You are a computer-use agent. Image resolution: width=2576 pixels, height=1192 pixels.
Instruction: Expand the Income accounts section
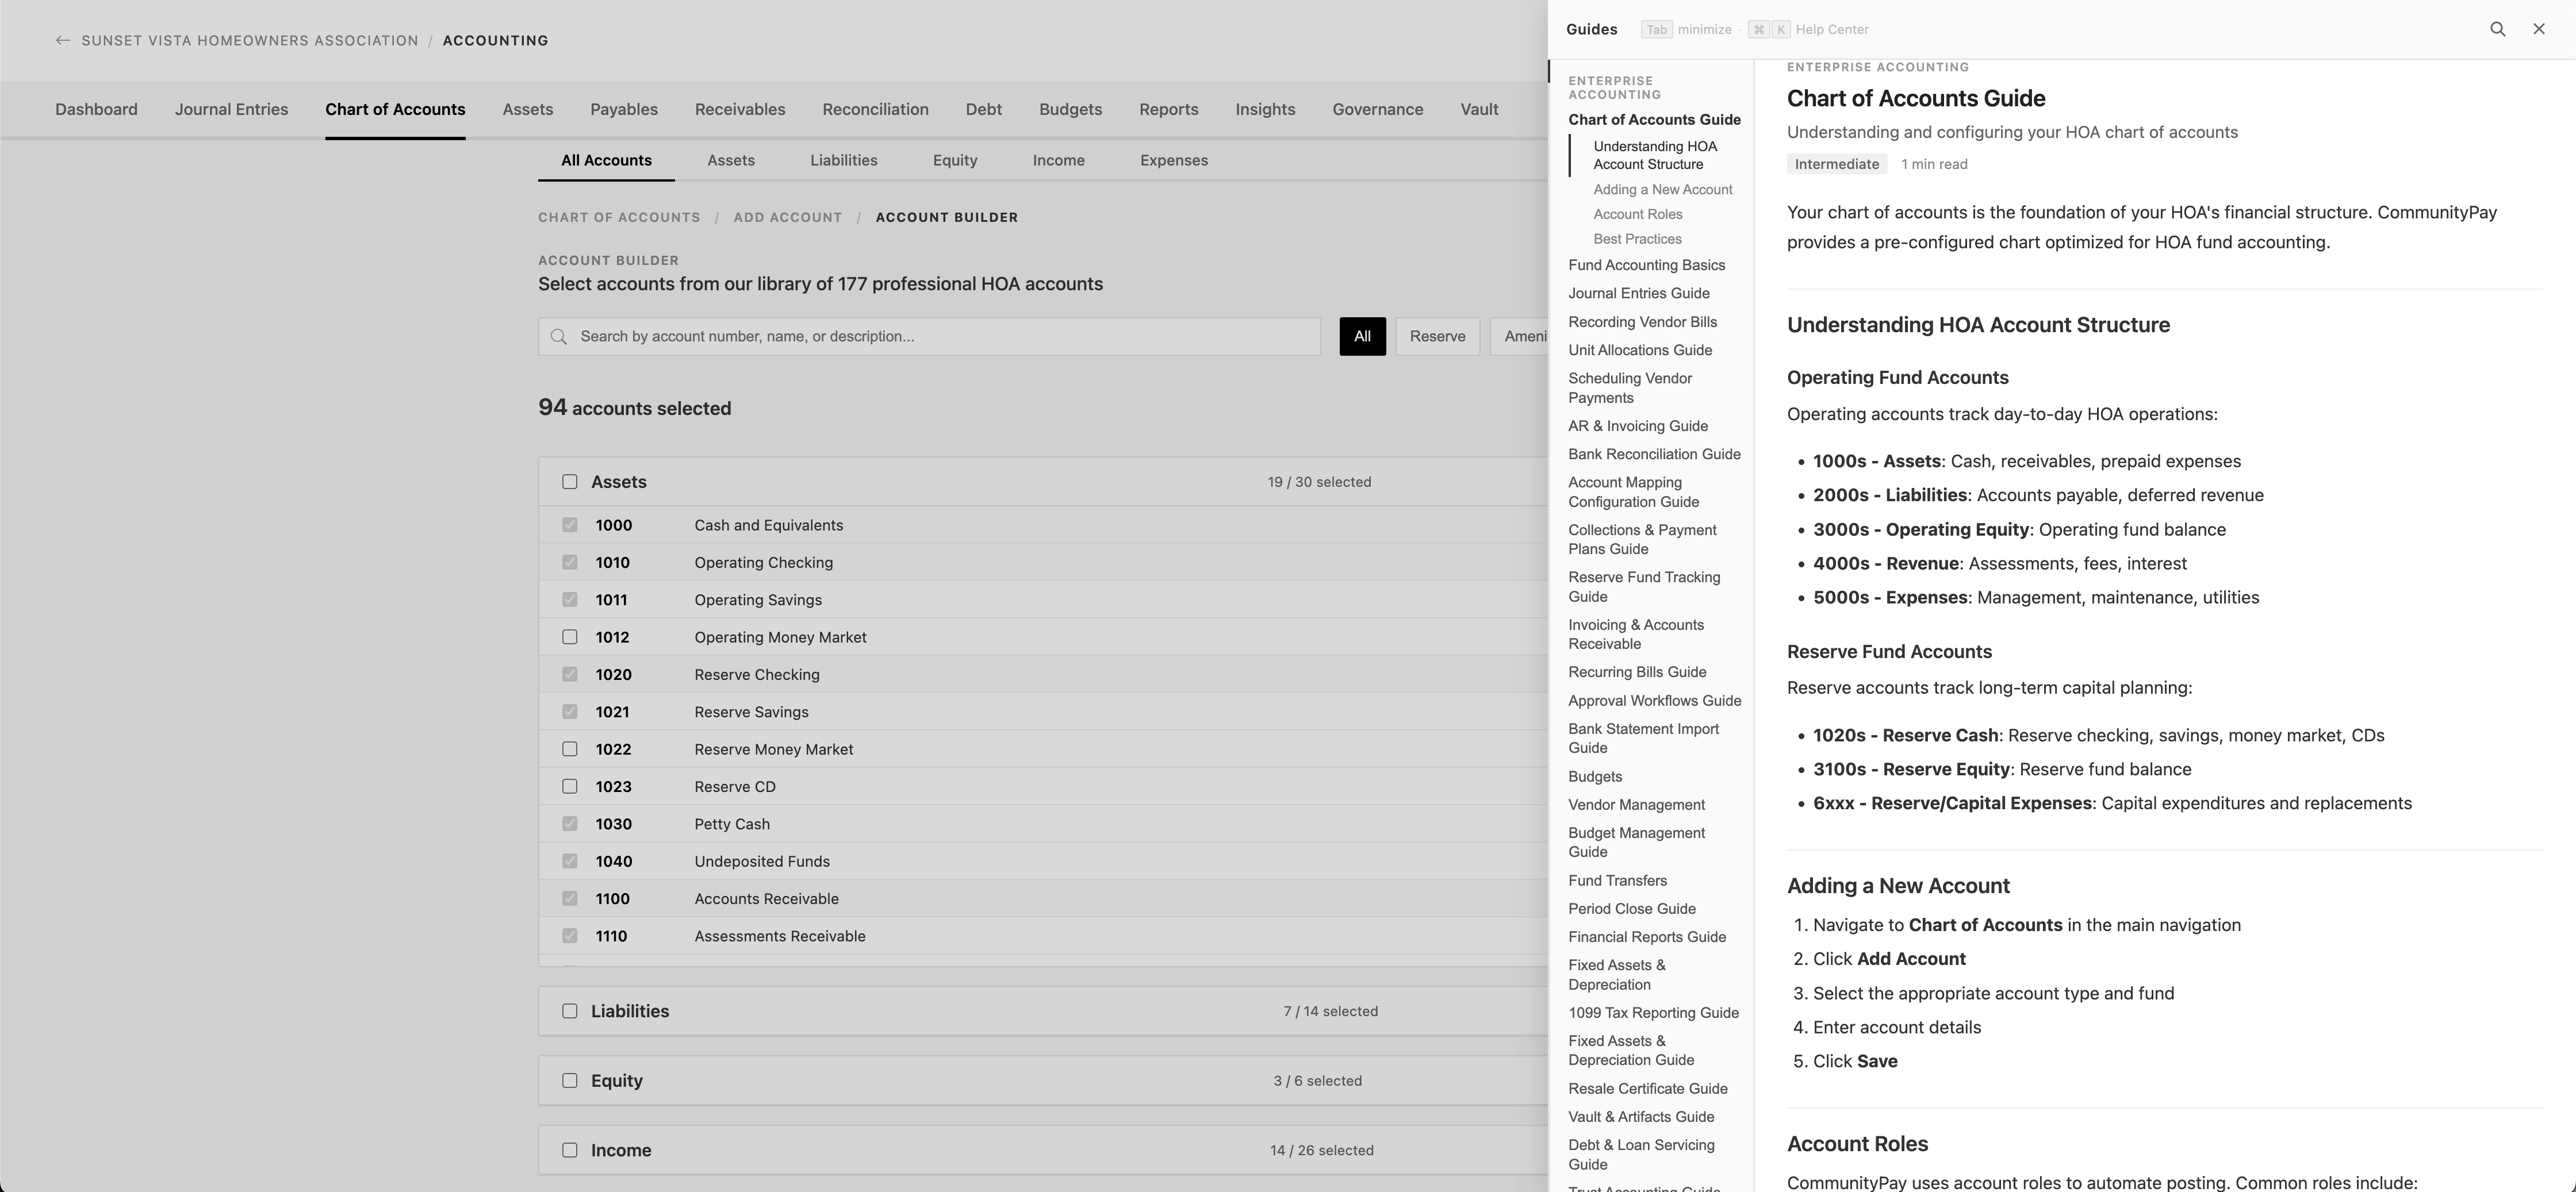(x=621, y=1150)
